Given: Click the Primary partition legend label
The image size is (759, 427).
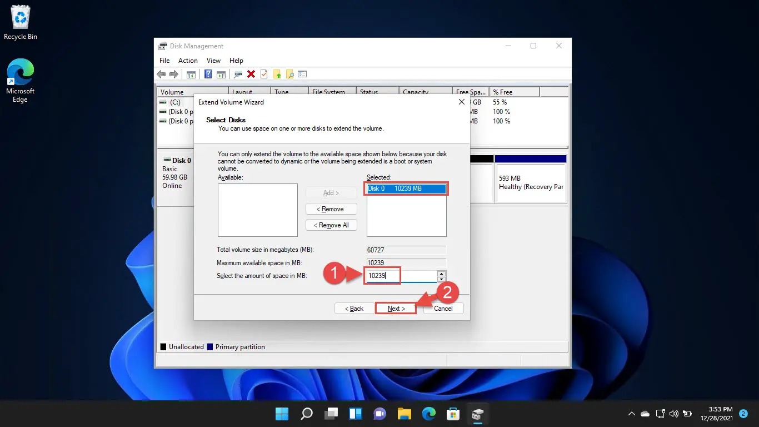Looking at the screenshot, I should (x=240, y=347).
